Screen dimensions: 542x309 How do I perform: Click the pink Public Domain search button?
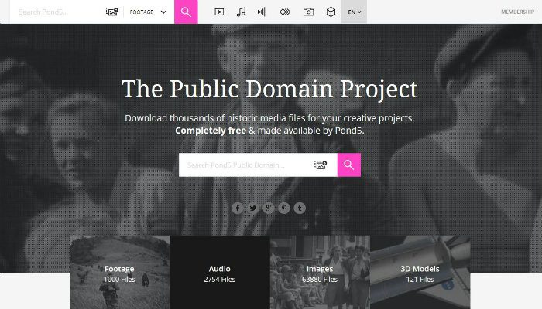tap(349, 165)
